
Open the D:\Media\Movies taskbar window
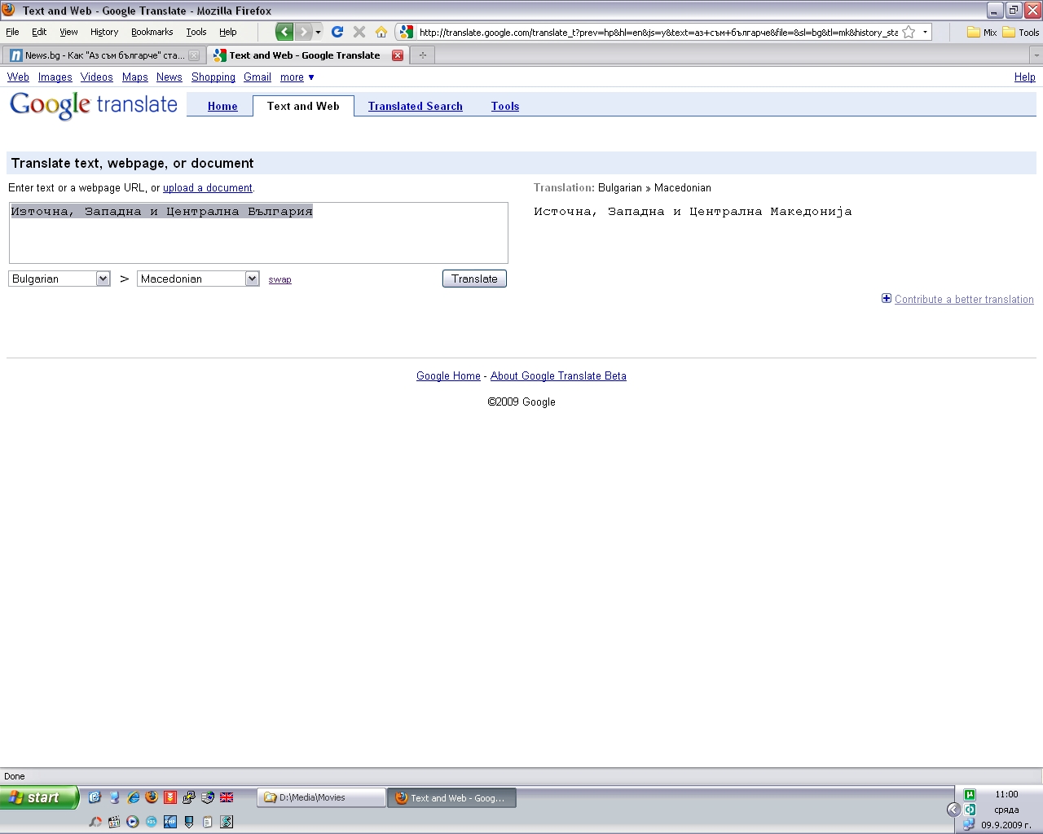tap(321, 797)
